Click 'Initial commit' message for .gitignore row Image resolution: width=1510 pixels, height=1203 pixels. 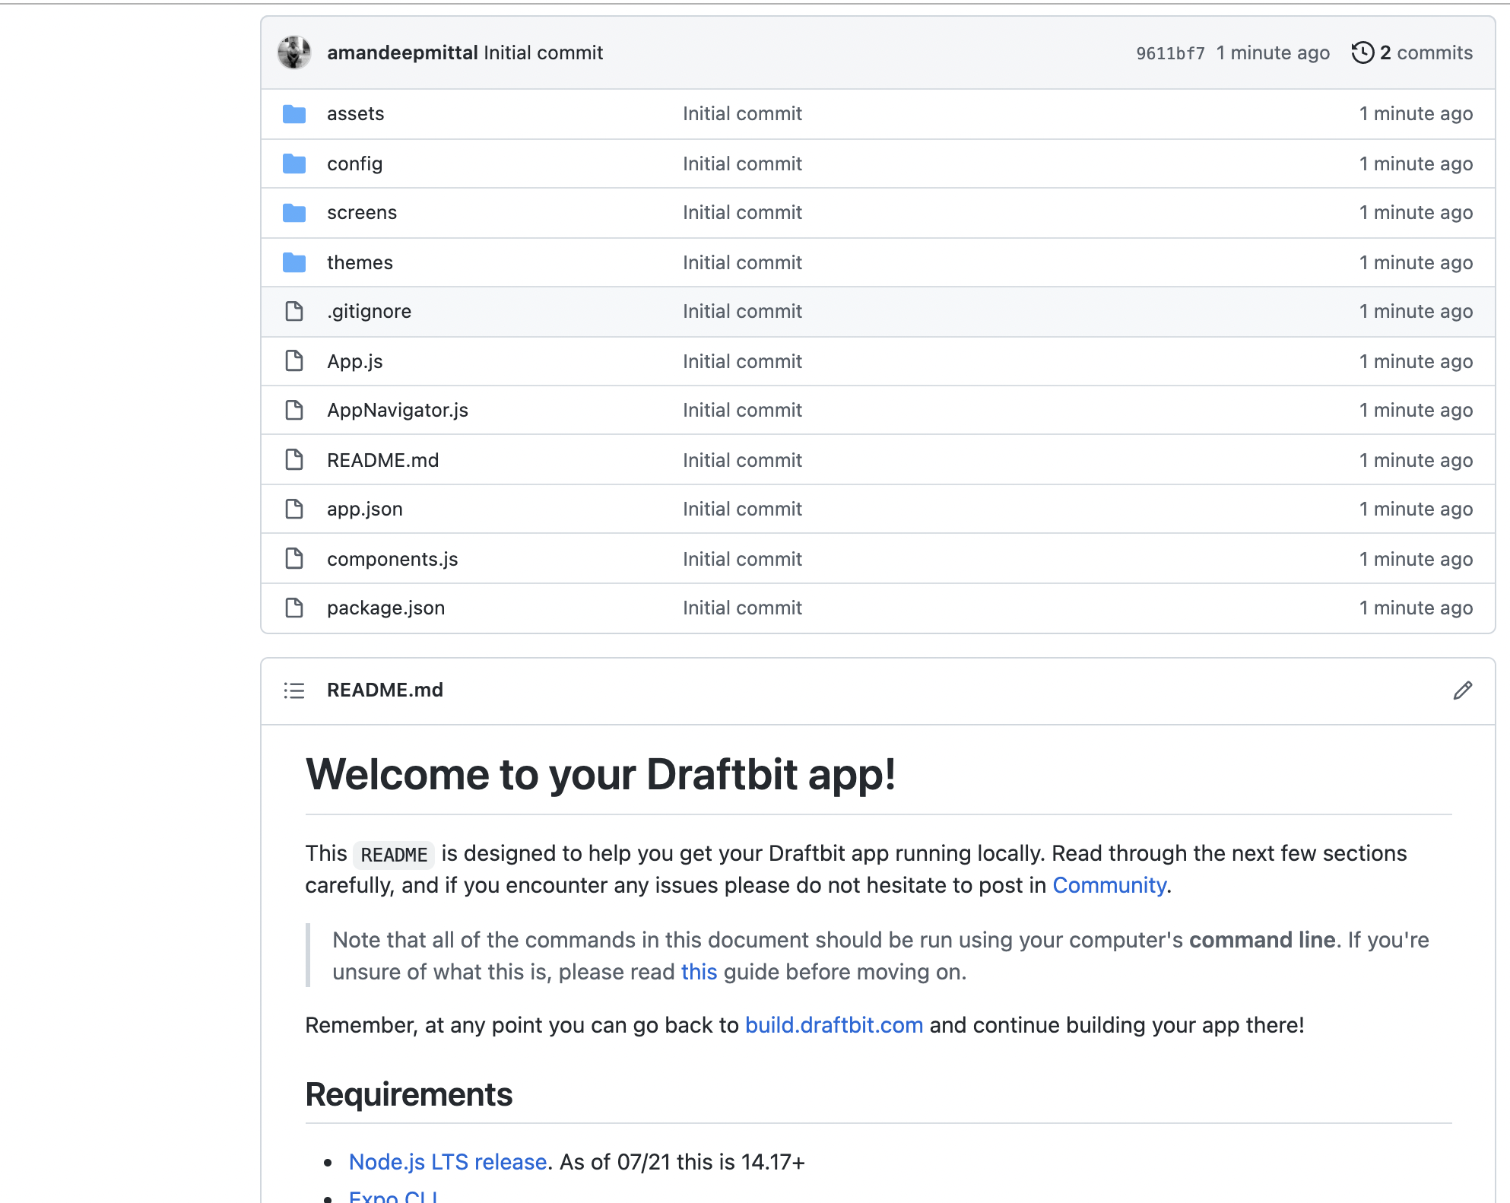pyautogui.click(x=742, y=311)
